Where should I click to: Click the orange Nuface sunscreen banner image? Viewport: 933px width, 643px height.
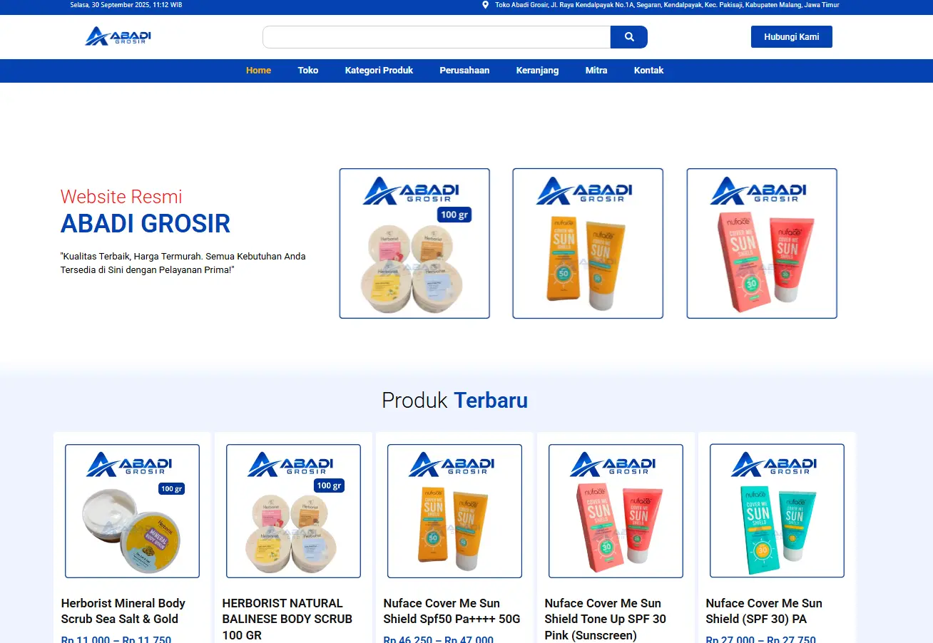point(587,243)
